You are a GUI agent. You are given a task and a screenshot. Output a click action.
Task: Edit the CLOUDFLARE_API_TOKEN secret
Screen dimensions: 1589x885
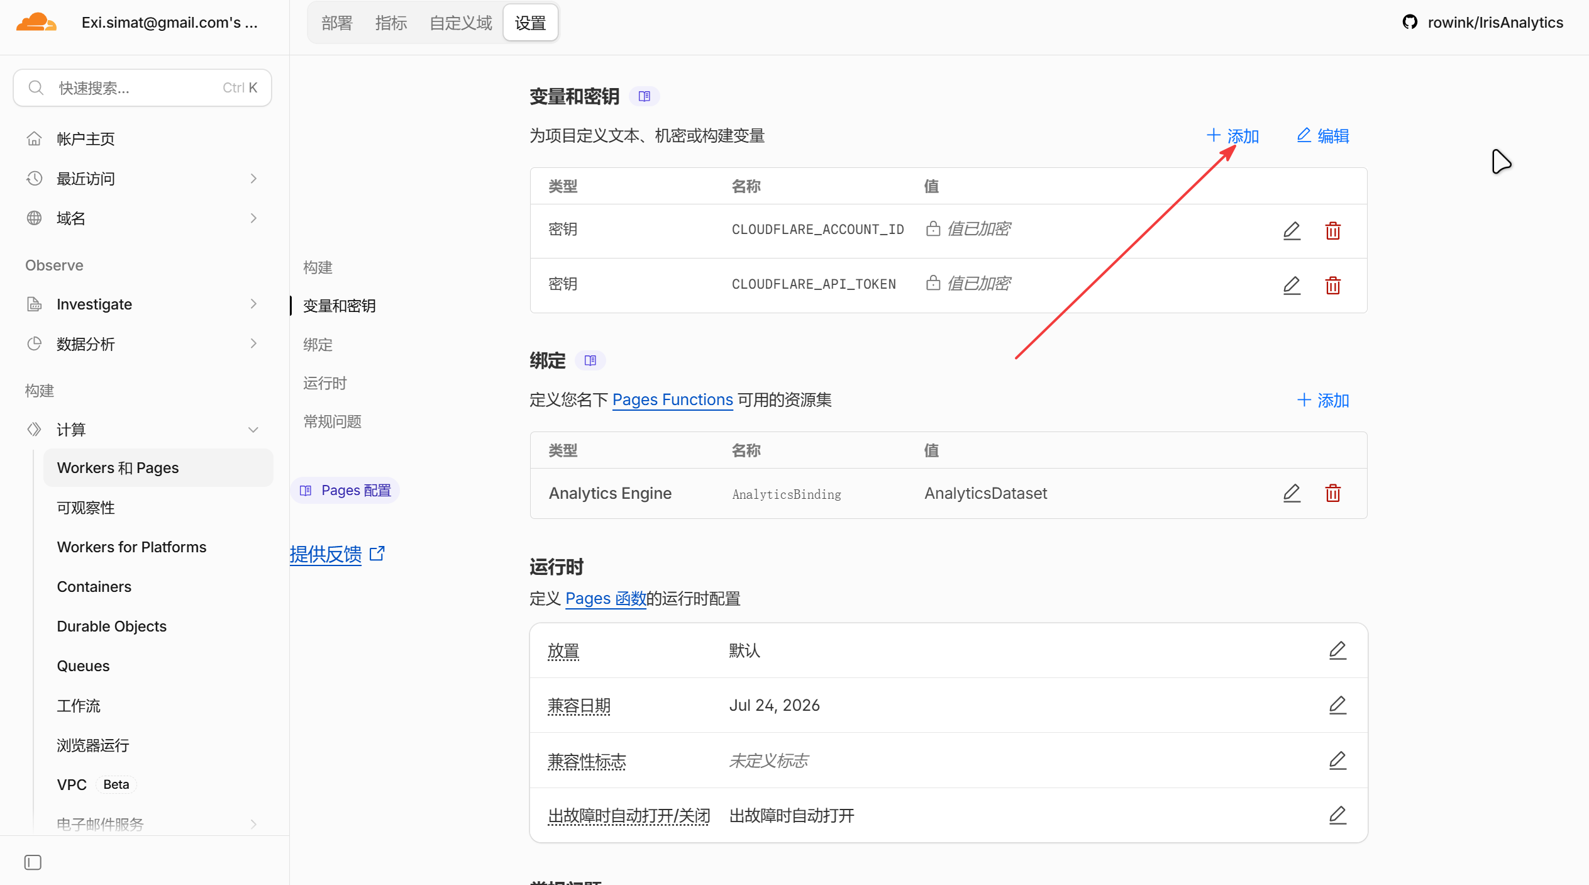click(1292, 286)
